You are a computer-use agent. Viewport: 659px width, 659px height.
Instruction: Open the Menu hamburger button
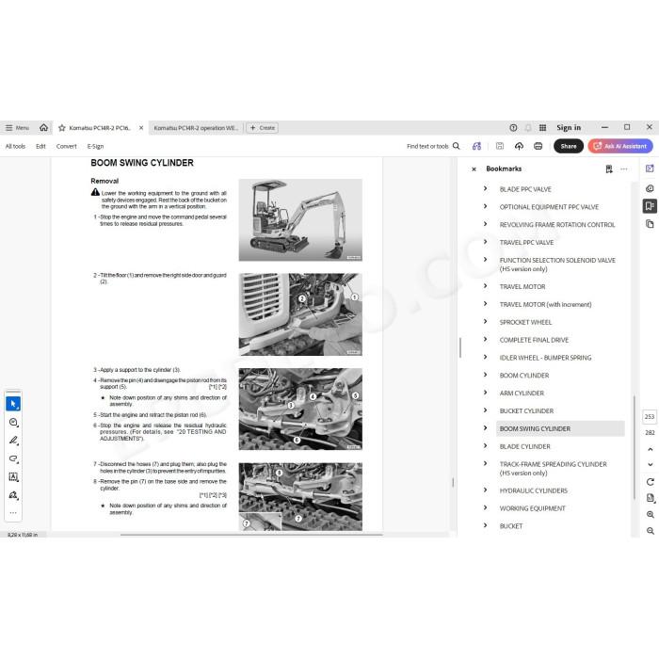tap(17, 128)
